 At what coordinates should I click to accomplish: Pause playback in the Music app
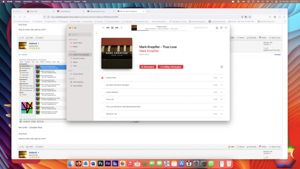112,28
